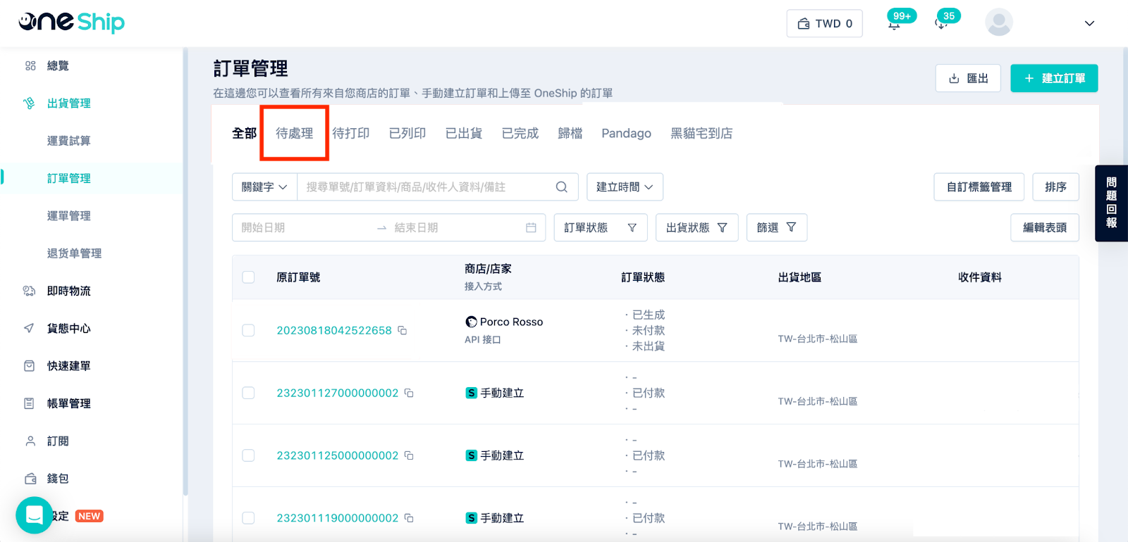Open the 關鍵字 search type dropdown
The height and width of the screenshot is (542, 1128).
[x=264, y=187]
